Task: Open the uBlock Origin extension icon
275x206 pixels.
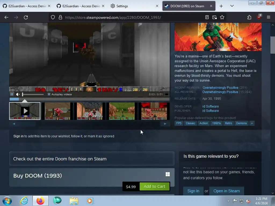Action: (259, 17)
